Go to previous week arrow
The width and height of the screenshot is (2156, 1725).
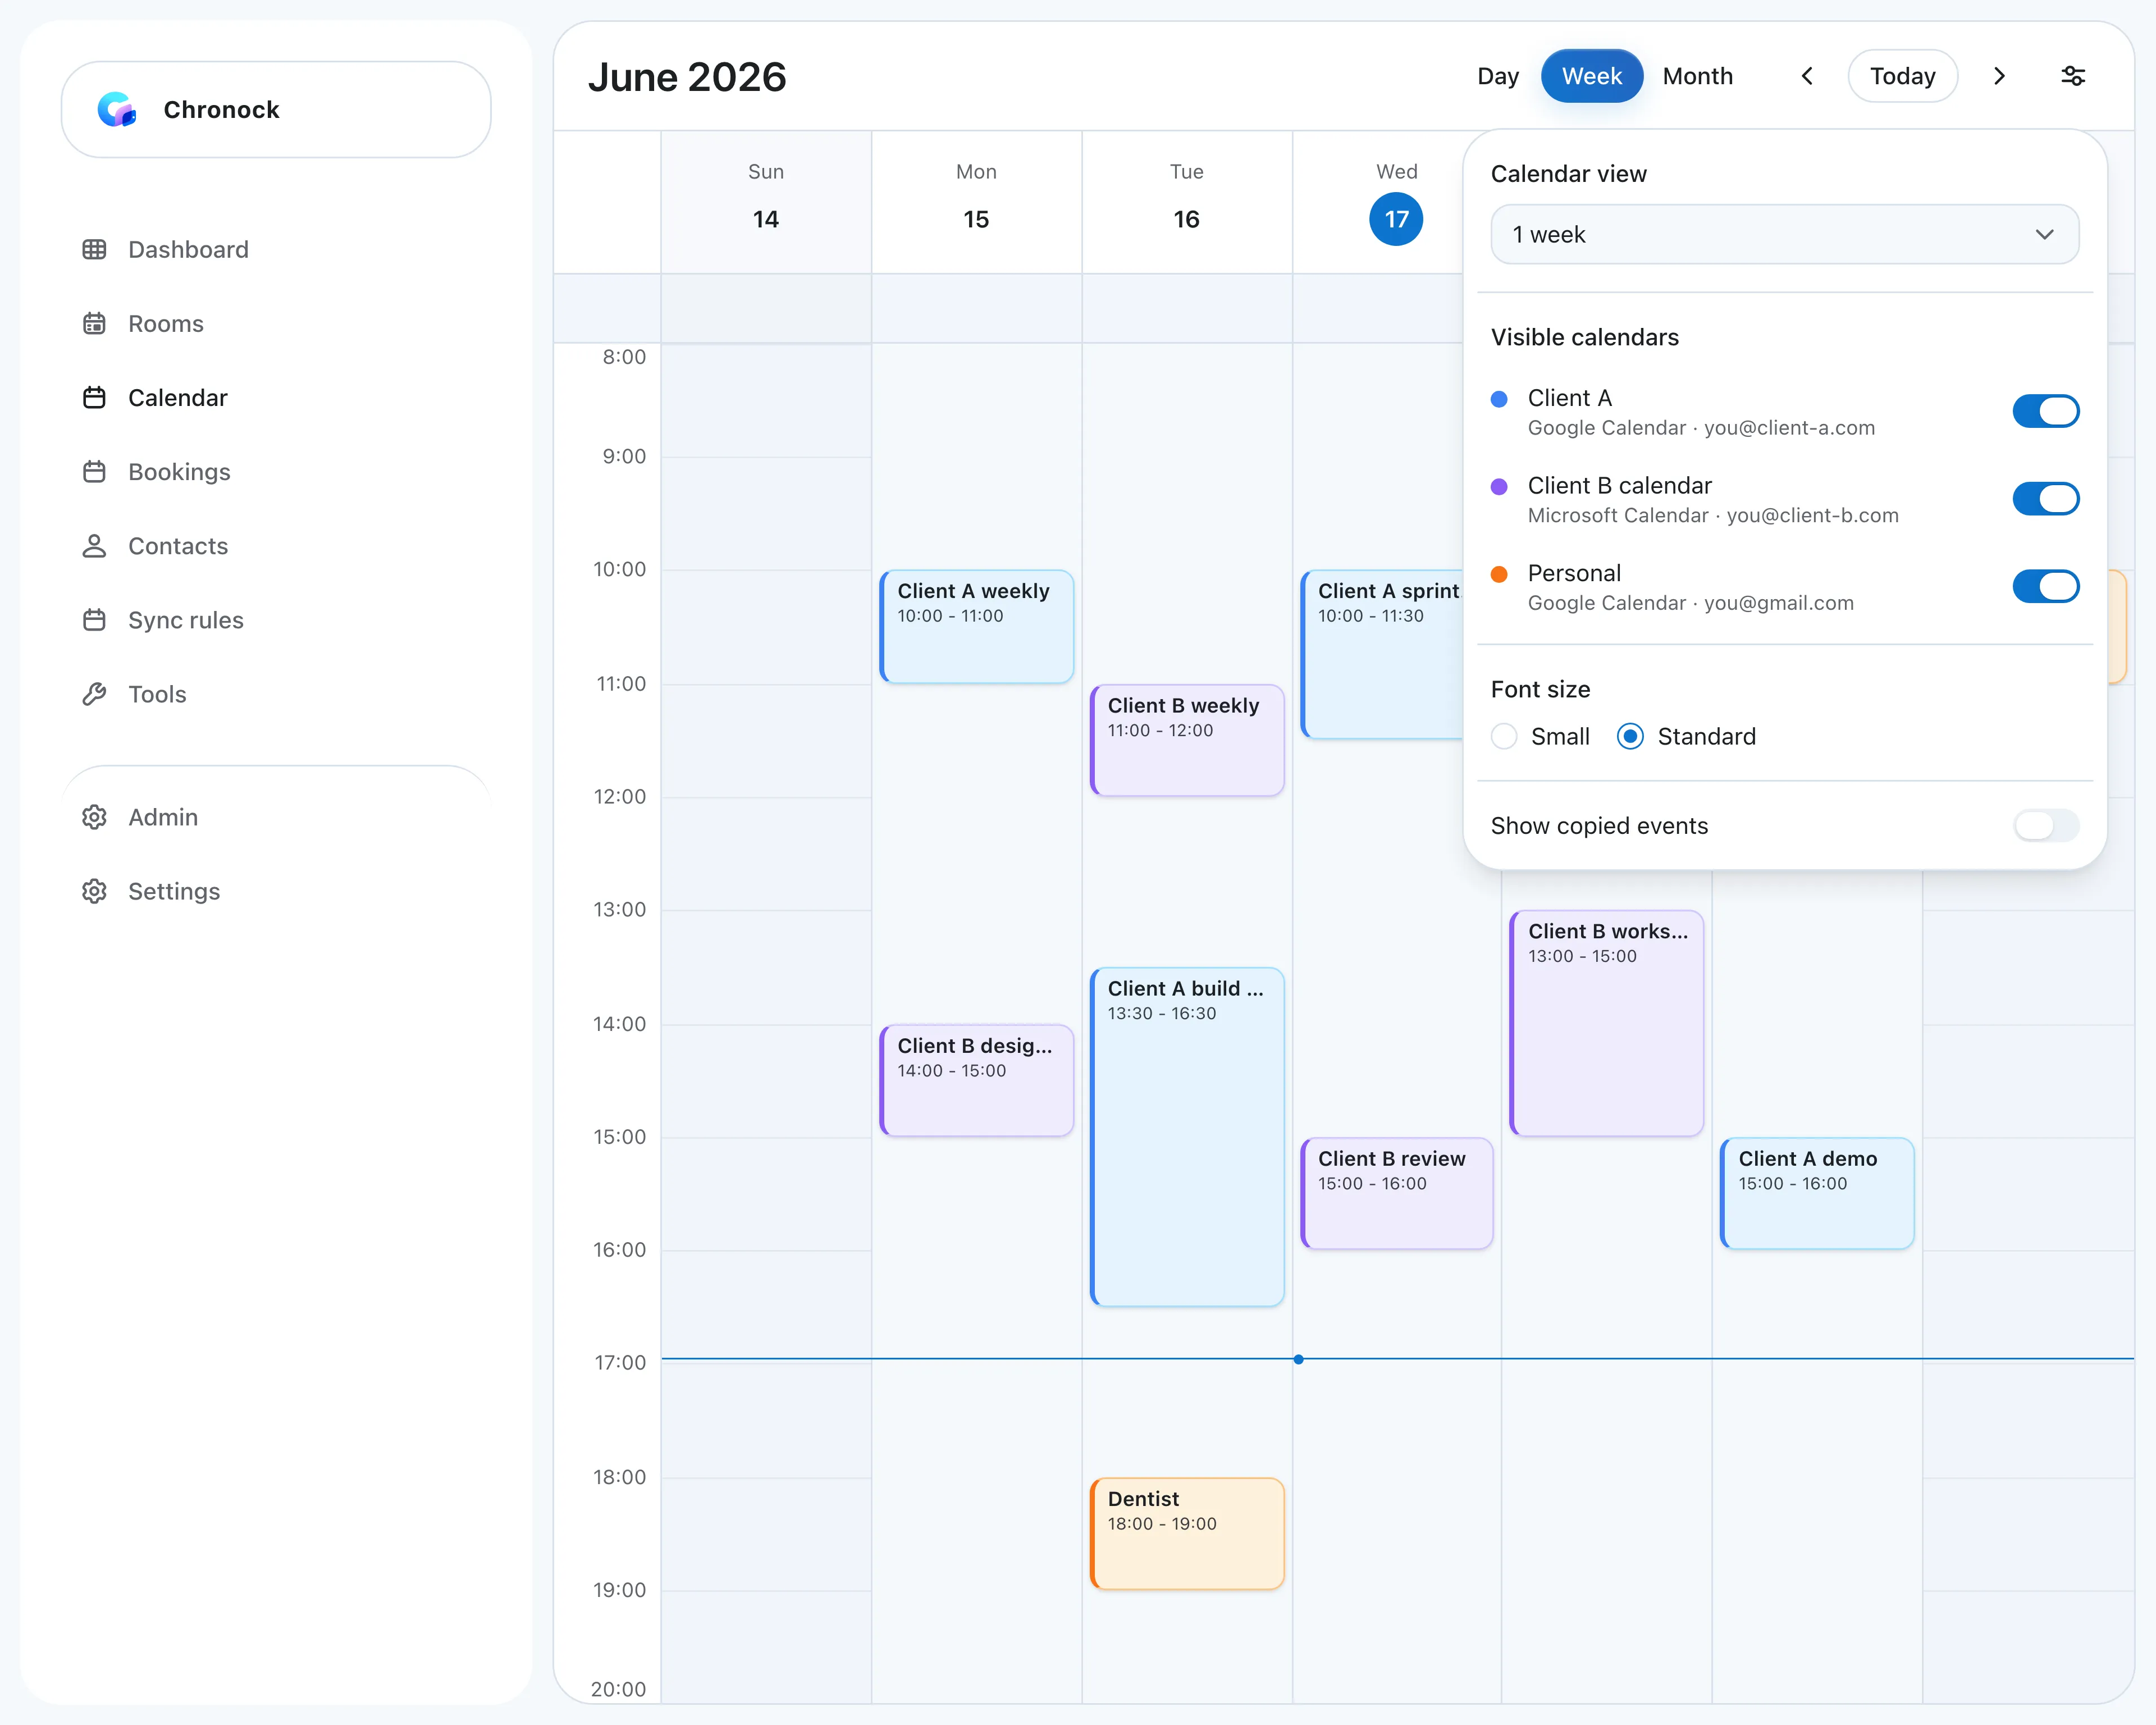[x=1807, y=76]
